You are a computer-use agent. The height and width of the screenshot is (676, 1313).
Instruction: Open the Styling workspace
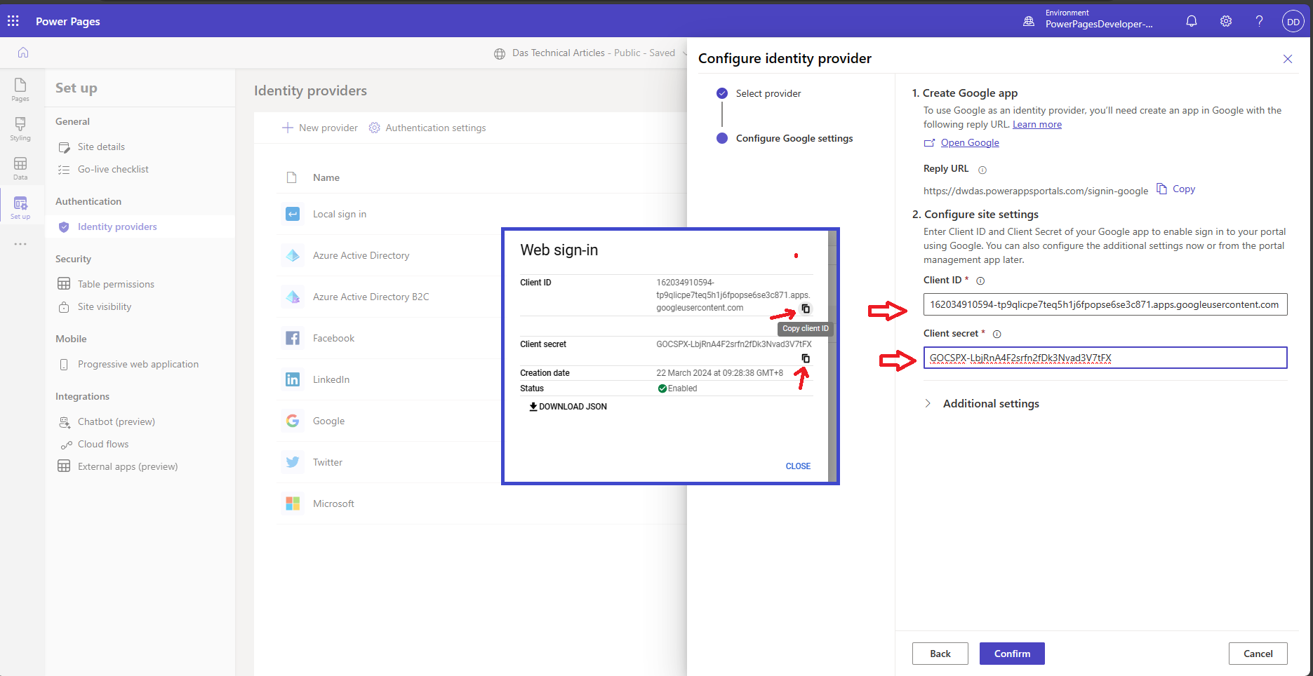coord(20,129)
